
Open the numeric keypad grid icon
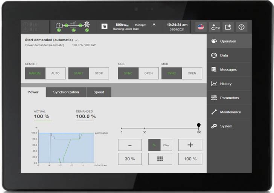point(160,159)
